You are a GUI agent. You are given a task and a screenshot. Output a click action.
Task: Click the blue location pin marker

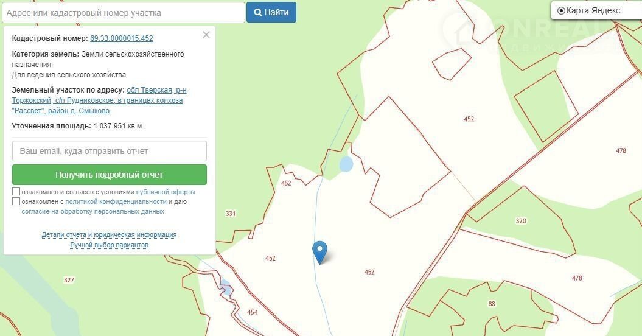coord(319,251)
